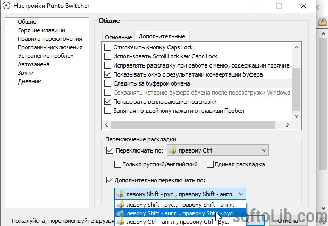Click the options list vertical scrollbar thumb
The width and height of the screenshot is (328, 226).
(296, 89)
